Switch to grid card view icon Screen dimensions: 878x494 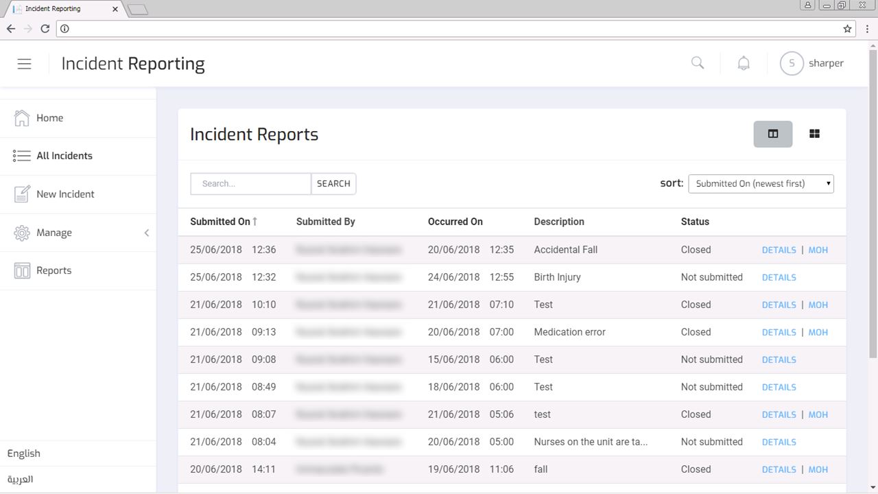tap(814, 134)
